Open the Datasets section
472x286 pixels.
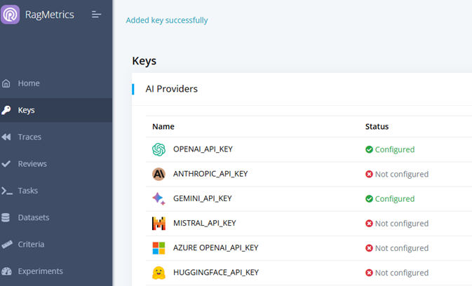[x=34, y=217]
